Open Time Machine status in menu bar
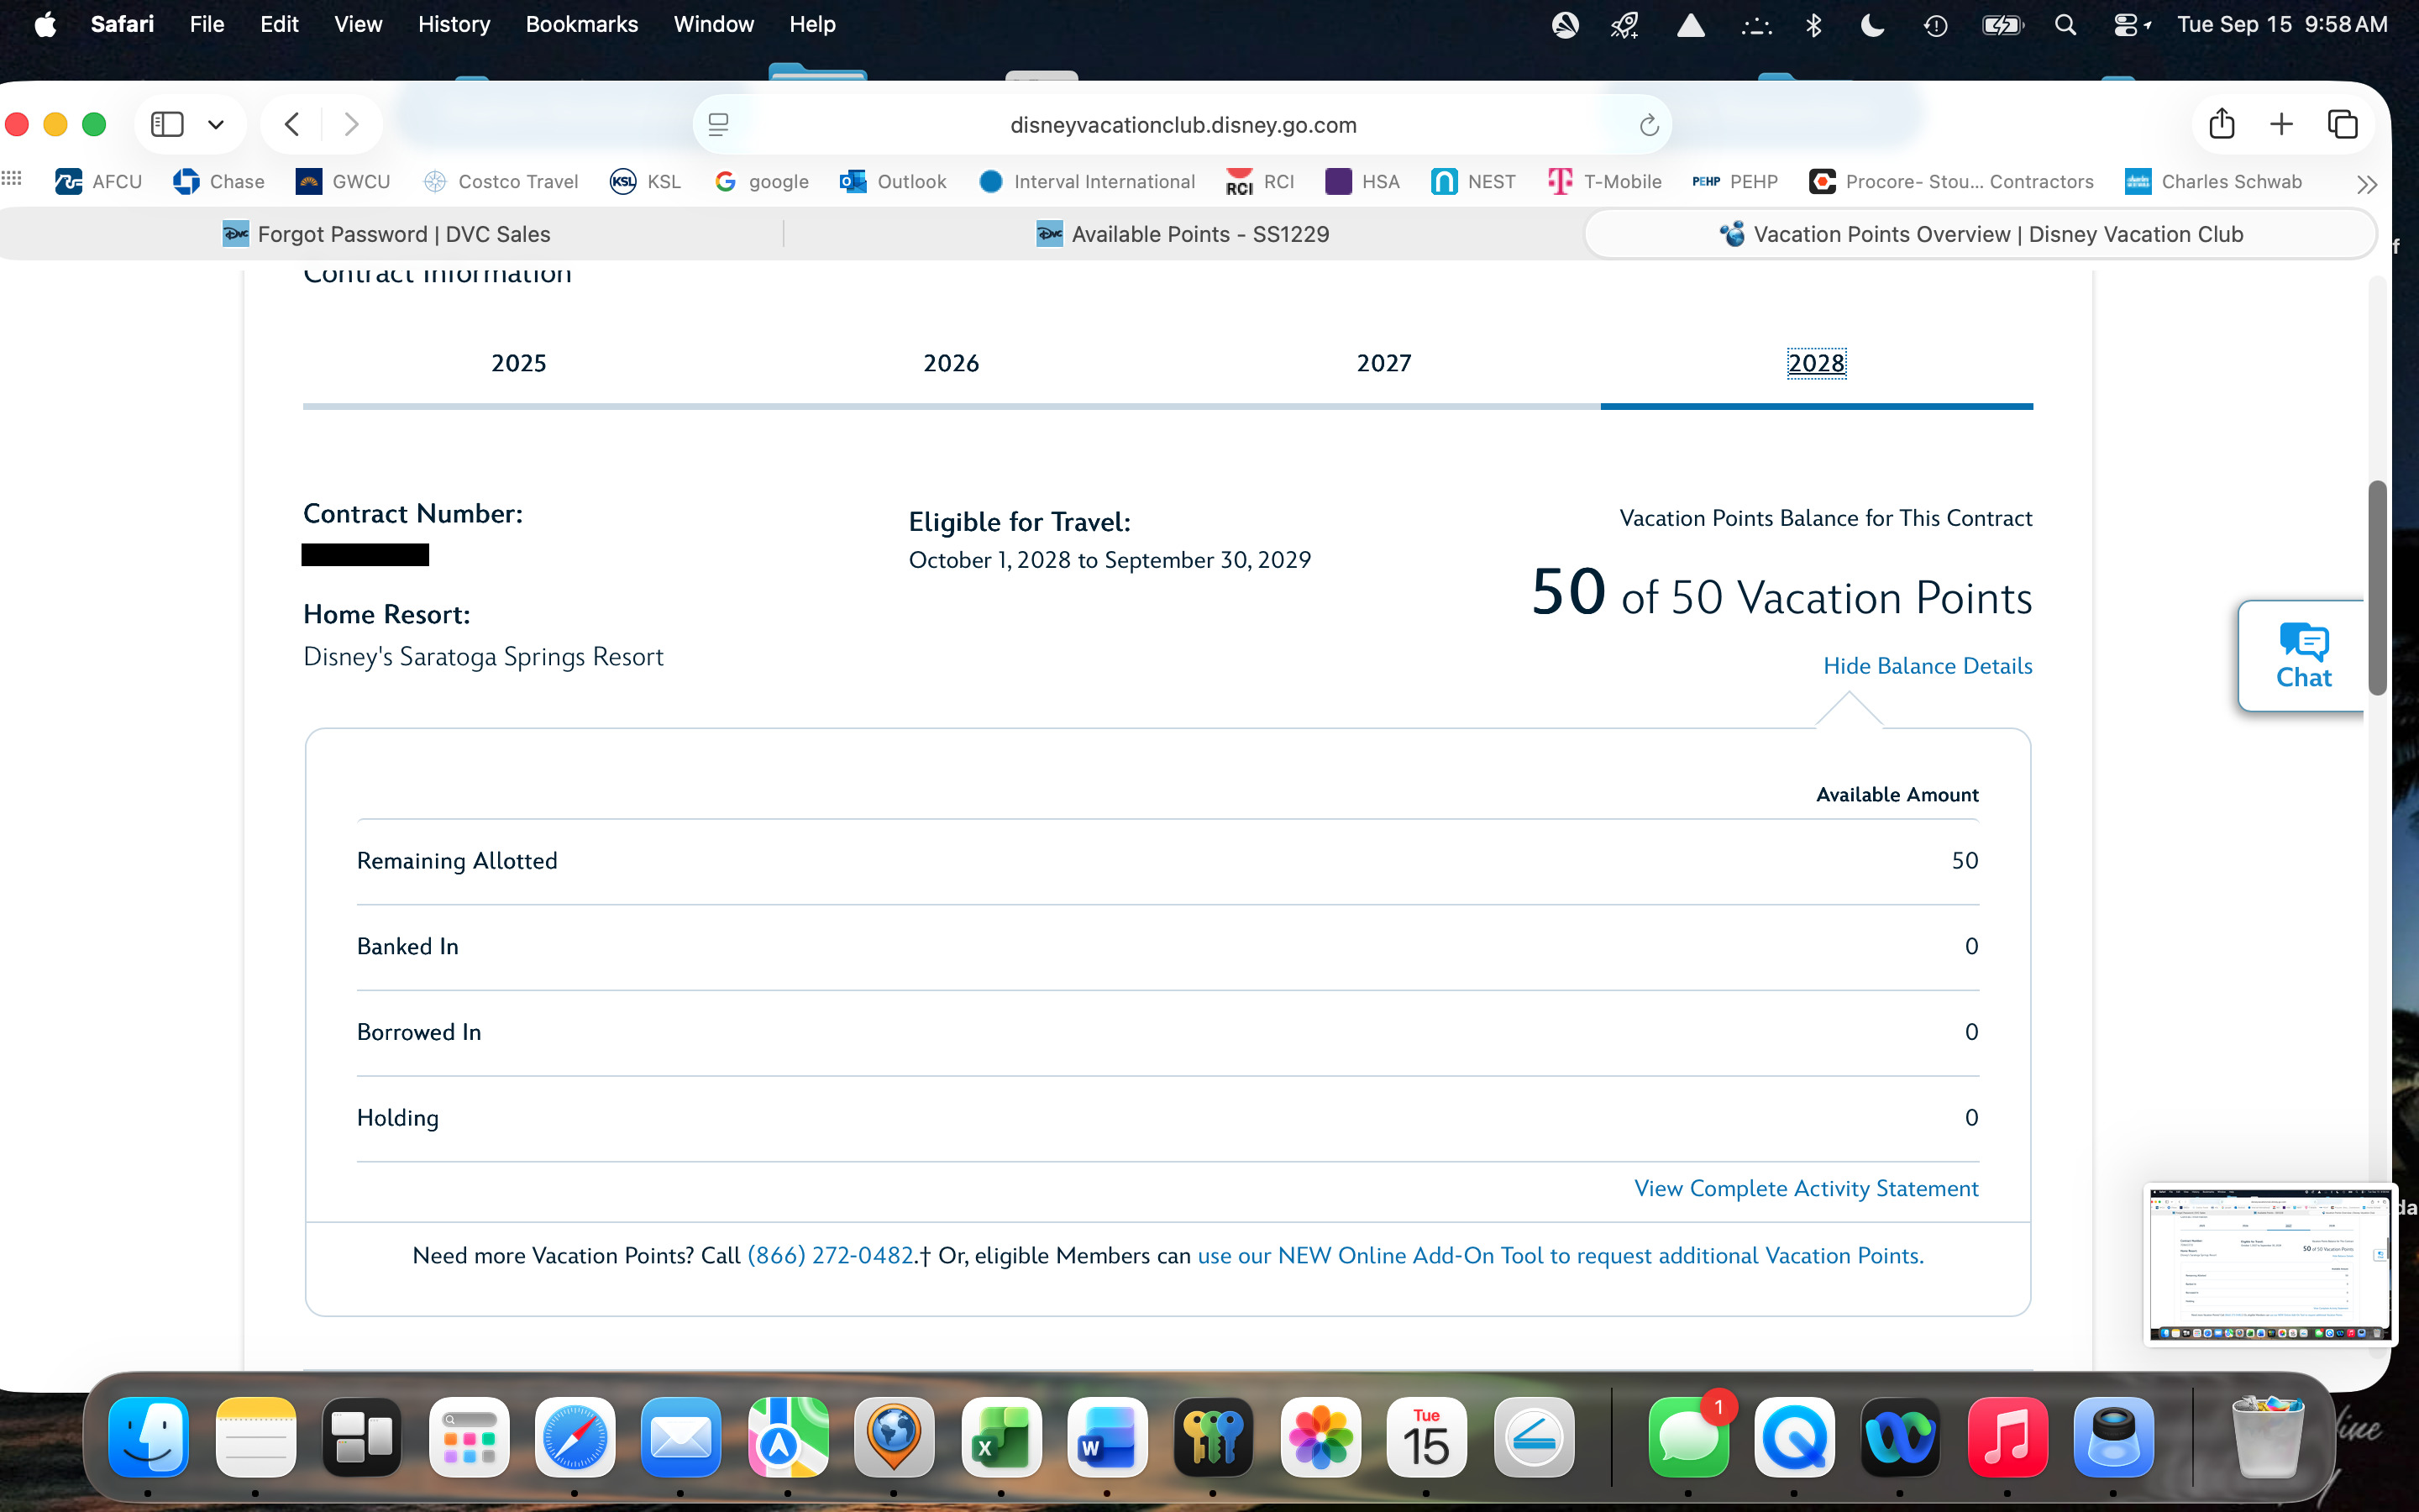This screenshot has width=2419, height=1512. tap(1935, 25)
